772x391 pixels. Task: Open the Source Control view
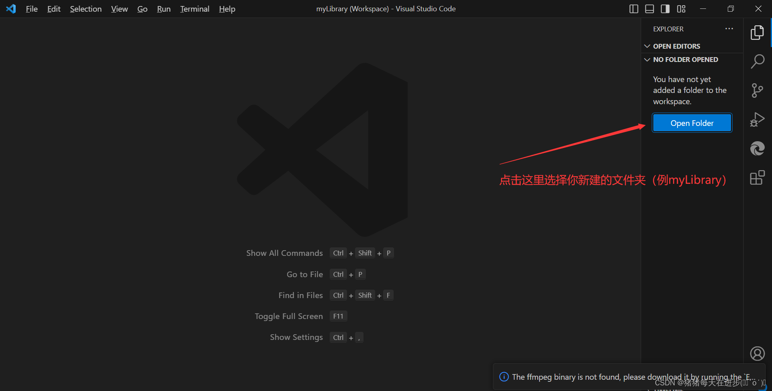coord(757,91)
